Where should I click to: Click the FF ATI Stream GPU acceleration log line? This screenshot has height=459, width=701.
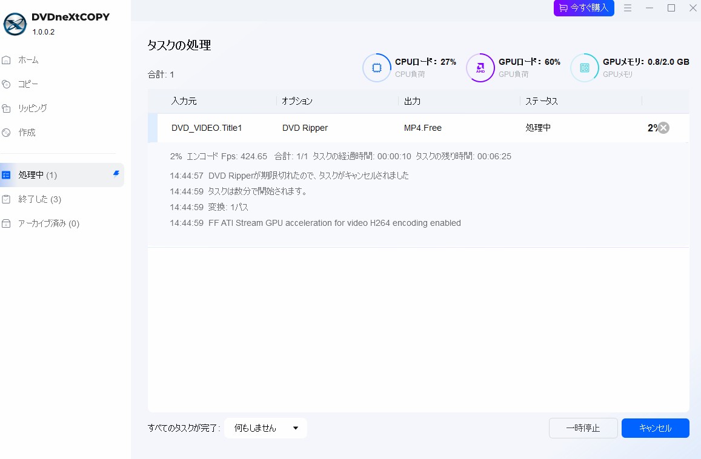pos(315,223)
